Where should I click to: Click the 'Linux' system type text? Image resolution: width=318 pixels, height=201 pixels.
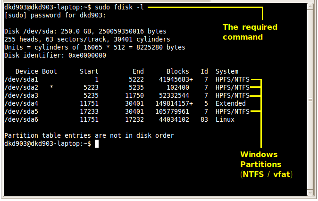[225, 119]
